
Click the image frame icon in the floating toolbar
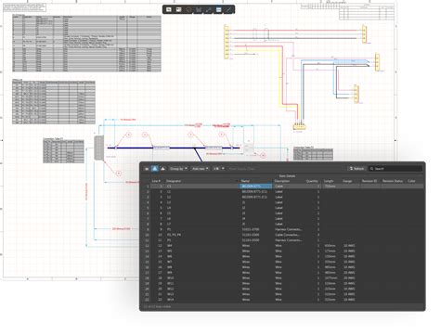click(x=178, y=9)
